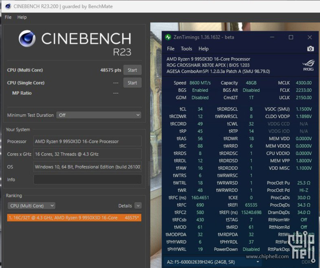Viewport: 320px width, 268px height.
Task: Click the tCL value 34
Action: pyautogui.click(x=200, y=109)
